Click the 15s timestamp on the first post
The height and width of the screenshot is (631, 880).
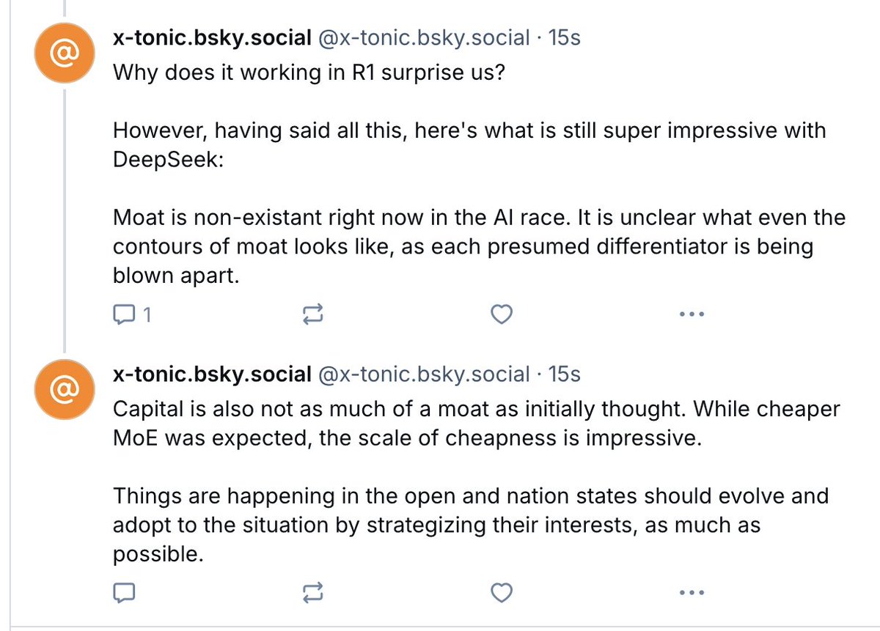(x=564, y=38)
